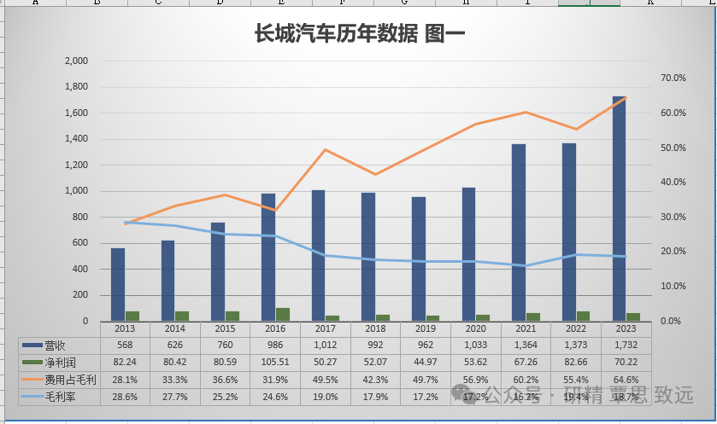Click the gross margin value 19.0%
717x424 pixels.
click(325, 397)
